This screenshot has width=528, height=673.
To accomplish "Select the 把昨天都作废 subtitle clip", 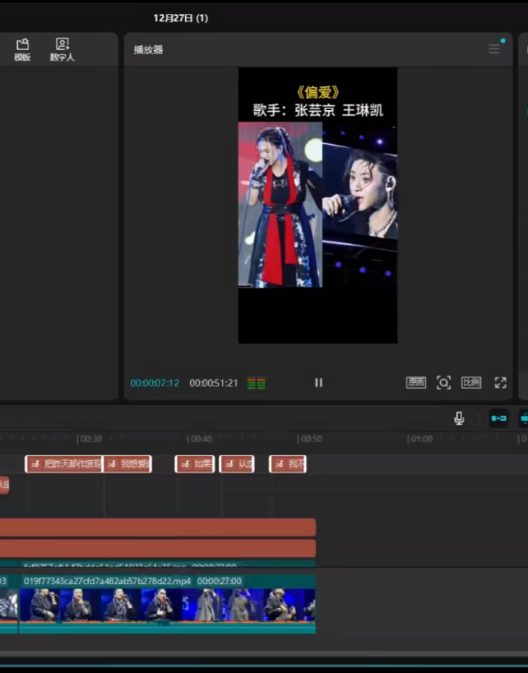I will click(64, 464).
